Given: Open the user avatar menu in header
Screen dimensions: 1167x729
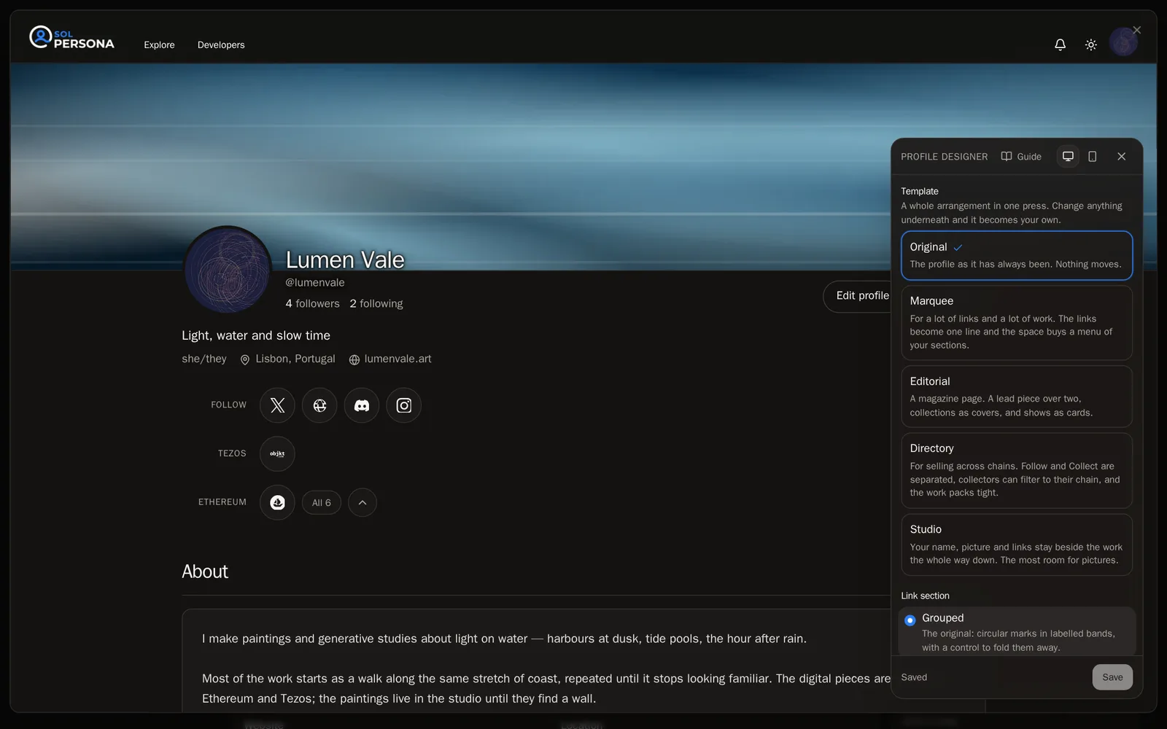Looking at the screenshot, I should click(1123, 42).
